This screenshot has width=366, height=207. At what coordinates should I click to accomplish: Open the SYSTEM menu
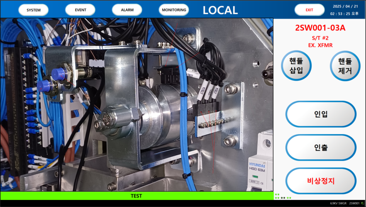tap(34, 10)
